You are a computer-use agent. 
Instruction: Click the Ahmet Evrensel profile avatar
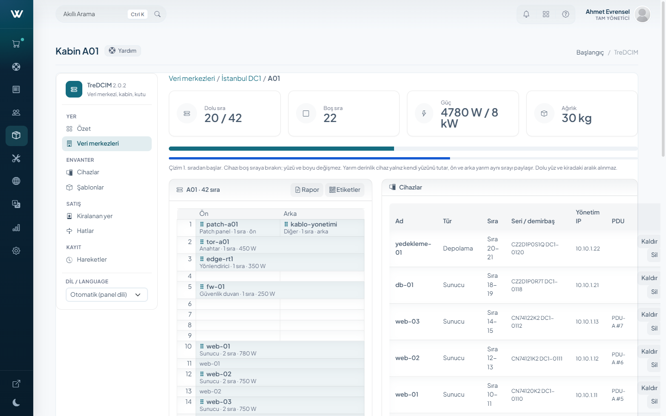pos(642,14)
